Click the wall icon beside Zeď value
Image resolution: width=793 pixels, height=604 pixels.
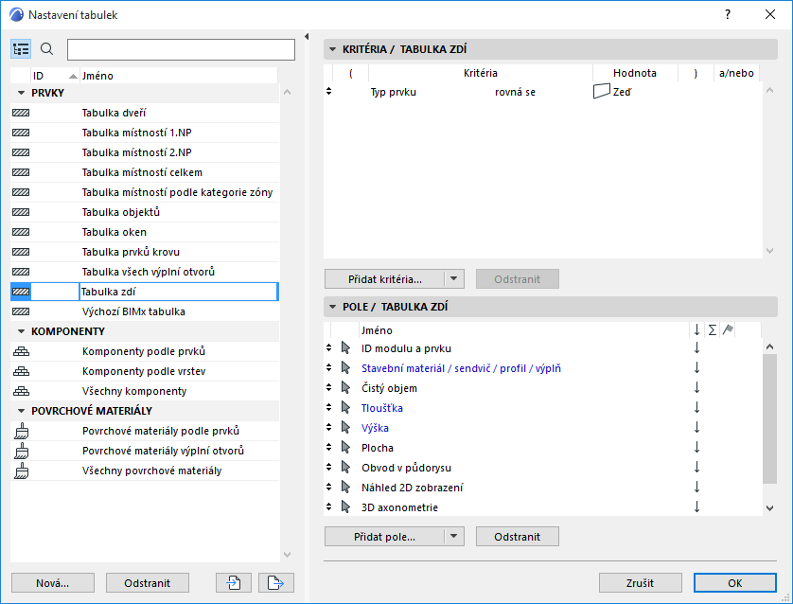[601, 92]
